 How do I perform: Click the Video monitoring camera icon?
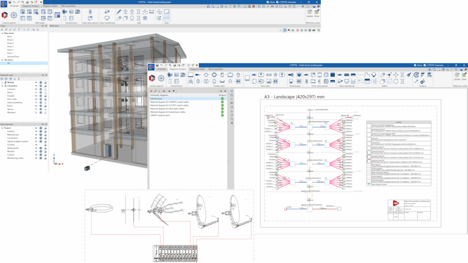coord(106,11)
